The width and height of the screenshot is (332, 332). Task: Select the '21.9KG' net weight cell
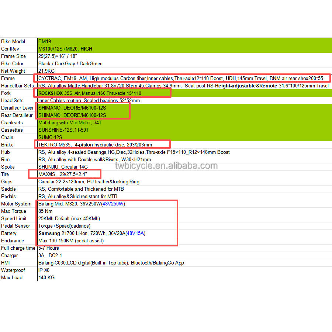46,71
